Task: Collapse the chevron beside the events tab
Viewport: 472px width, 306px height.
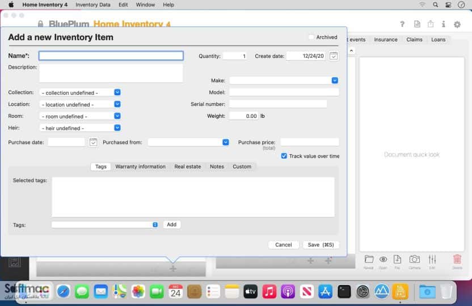Action: (351, 51)
